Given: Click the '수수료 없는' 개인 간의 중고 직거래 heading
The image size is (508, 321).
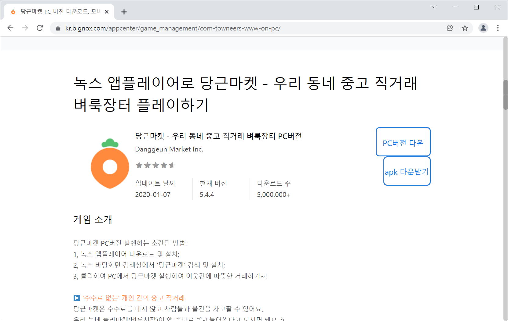Looking at the screenshot, I should pyautogui.click(x=133, y=298).
